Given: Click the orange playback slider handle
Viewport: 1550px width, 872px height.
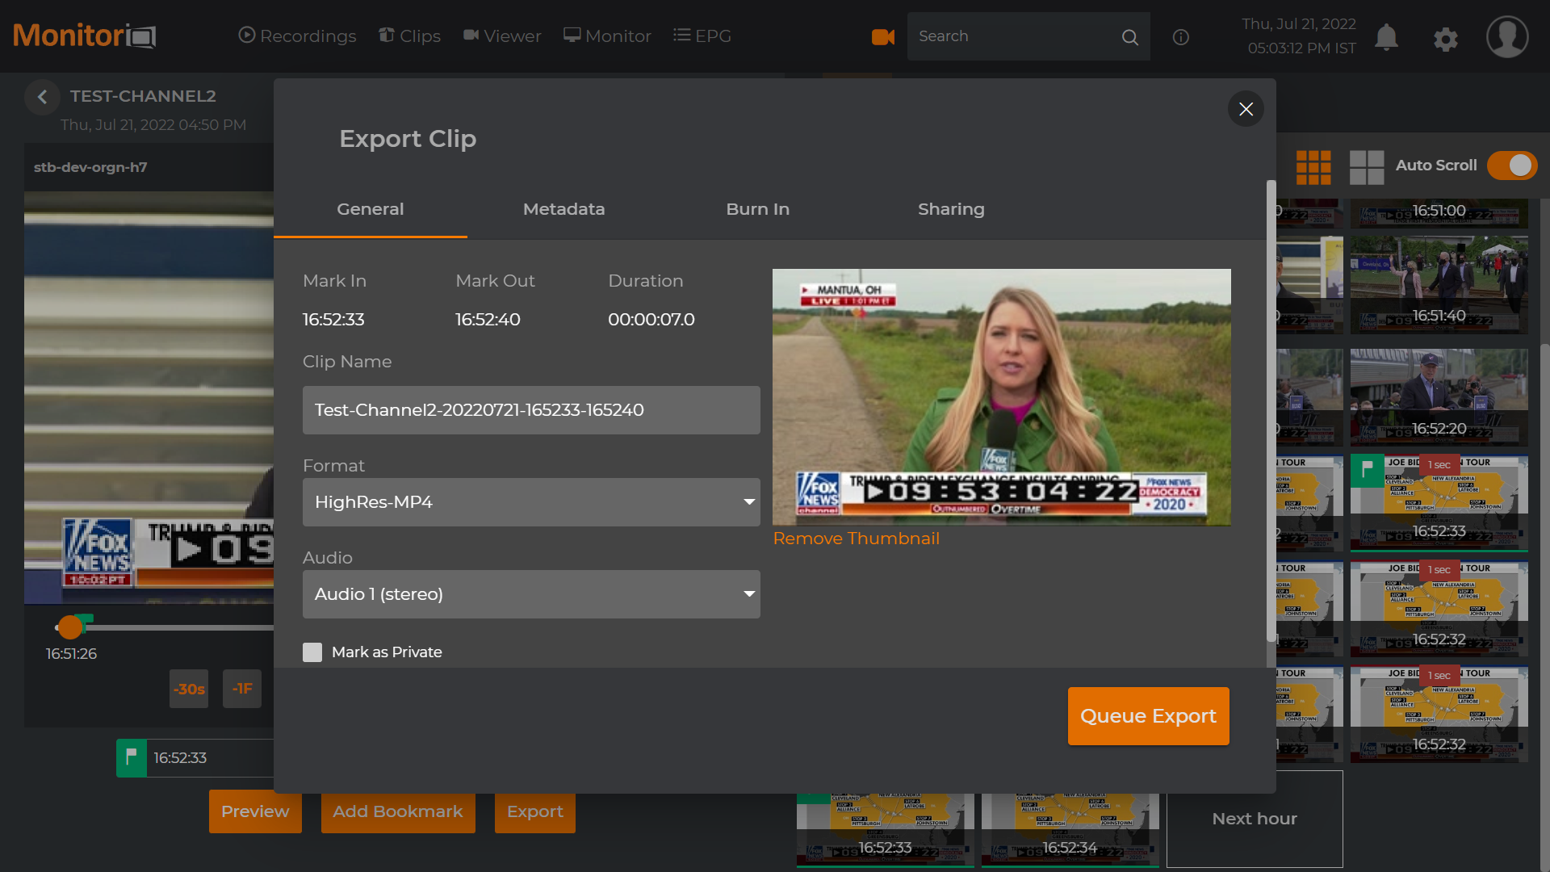Looking at the screenshot, I should tap(69, 627).
